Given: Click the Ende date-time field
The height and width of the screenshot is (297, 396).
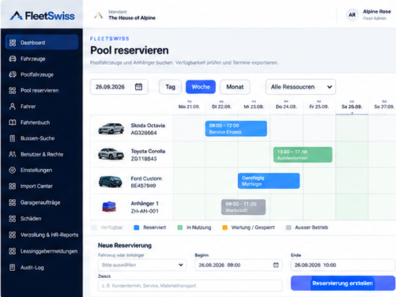Looking at the screenshot, I should [x=343, y=265].
